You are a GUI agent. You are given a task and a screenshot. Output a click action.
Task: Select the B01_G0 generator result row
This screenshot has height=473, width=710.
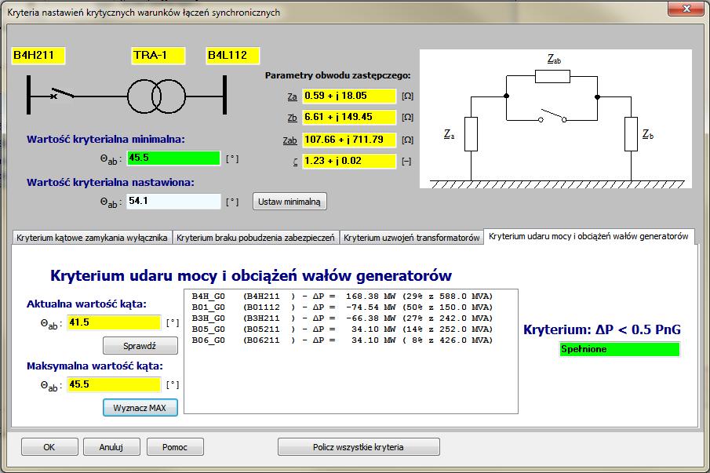click(x=342, y=307)
